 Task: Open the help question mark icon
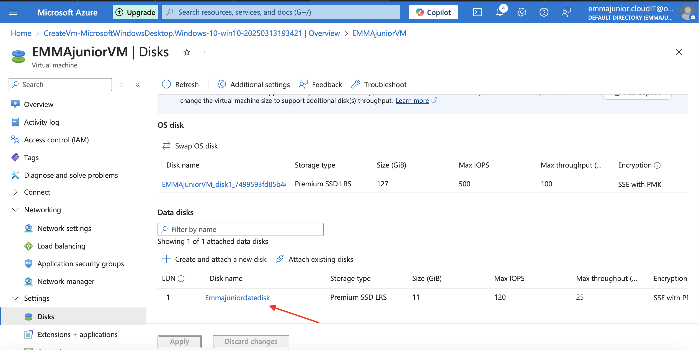[544, 12]
